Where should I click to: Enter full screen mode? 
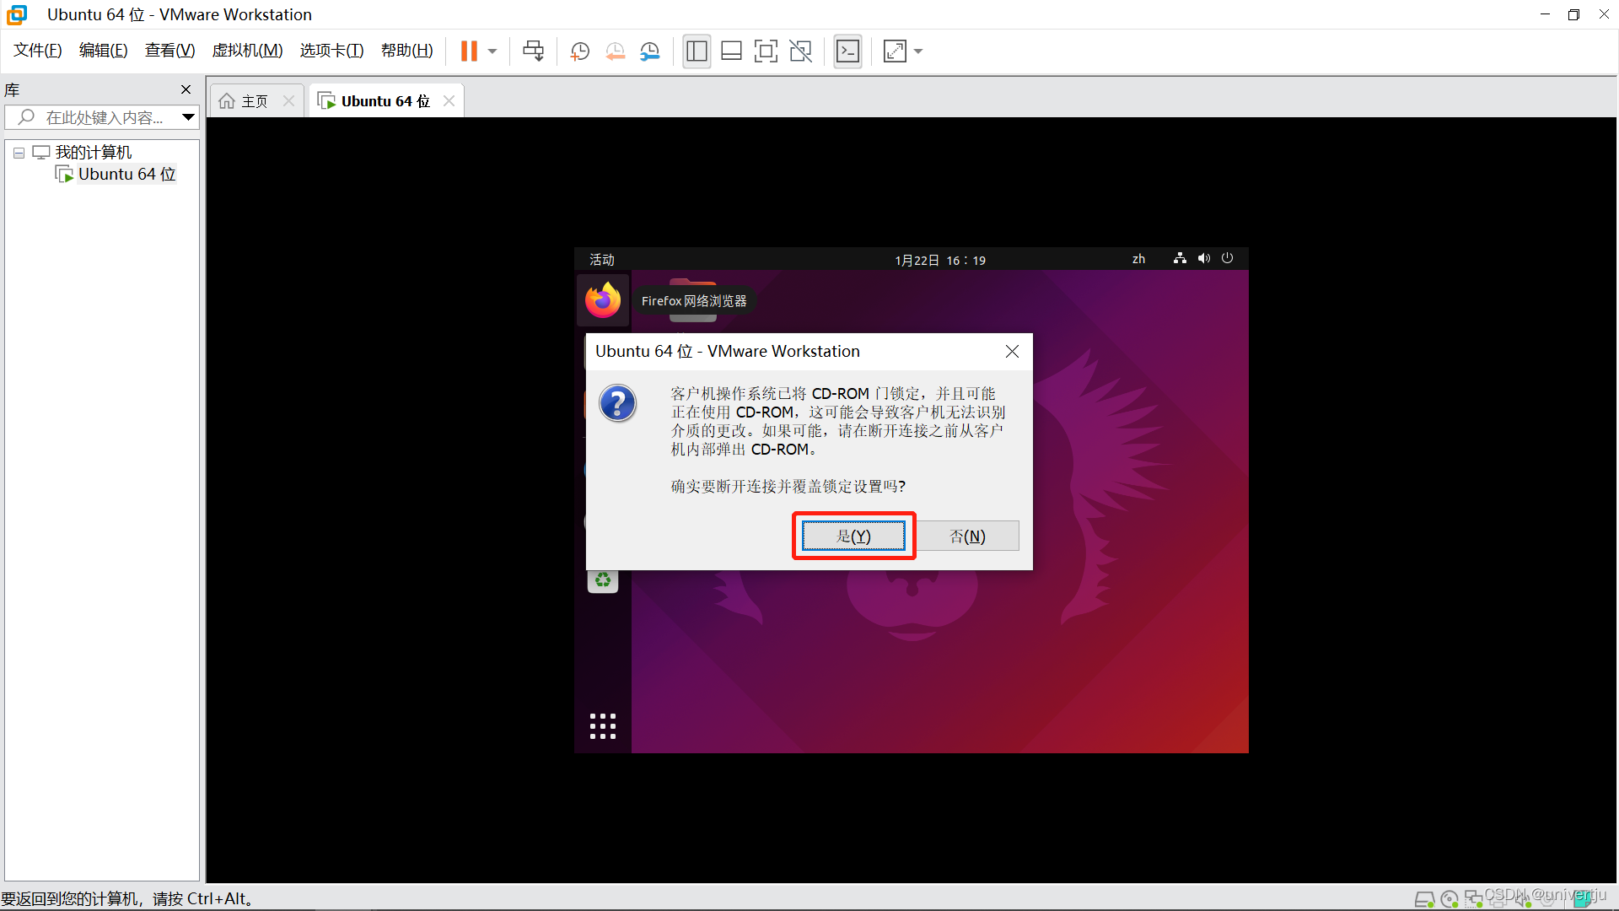[x=766, y=51]
